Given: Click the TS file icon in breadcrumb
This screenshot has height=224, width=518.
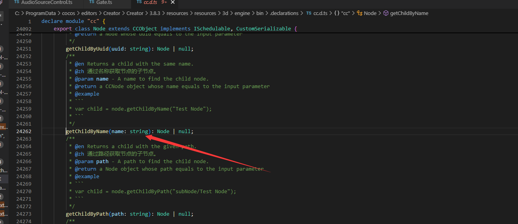Looking at the screenshot, I should pos(309,13).
